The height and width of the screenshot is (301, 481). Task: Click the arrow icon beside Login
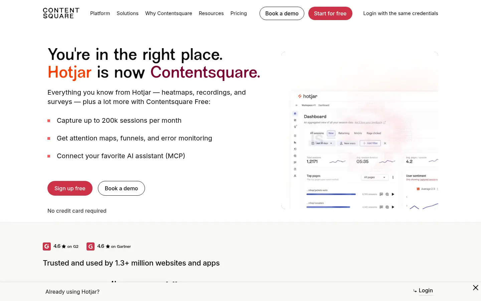[x=415, y=291]
